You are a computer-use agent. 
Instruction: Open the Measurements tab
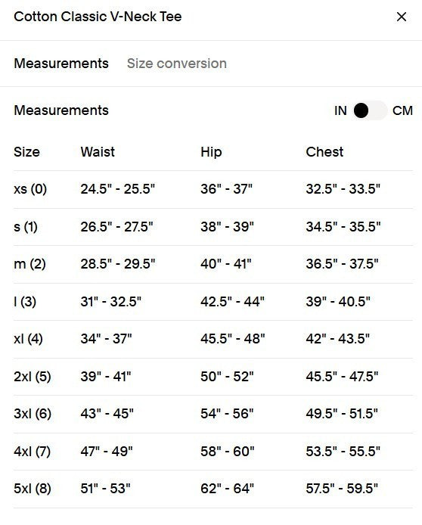point(61,64)
